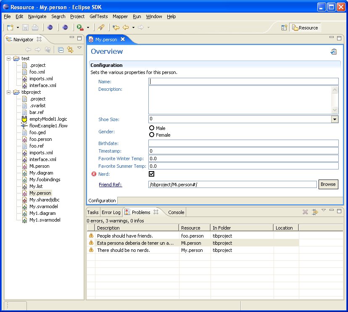
Task: Uncheck the Nerd checkbox
Action: click(152, 174)
